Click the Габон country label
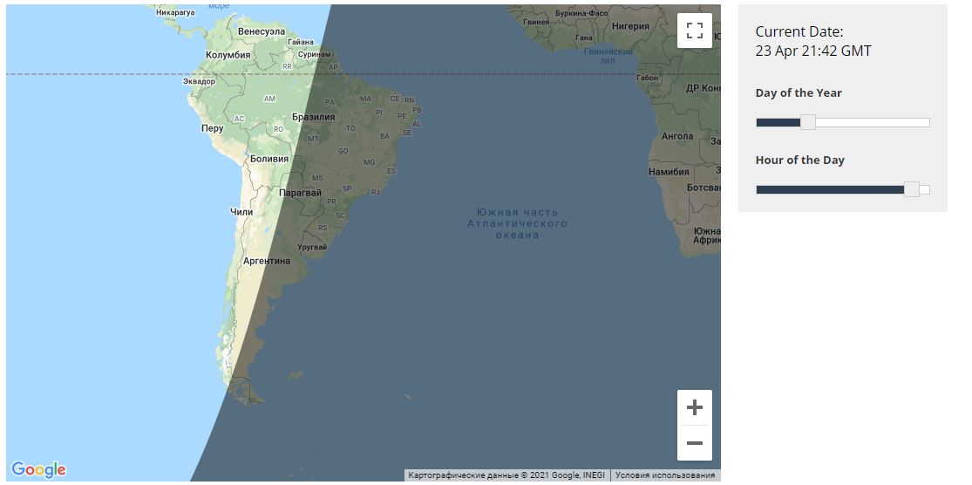 [647, 79]
